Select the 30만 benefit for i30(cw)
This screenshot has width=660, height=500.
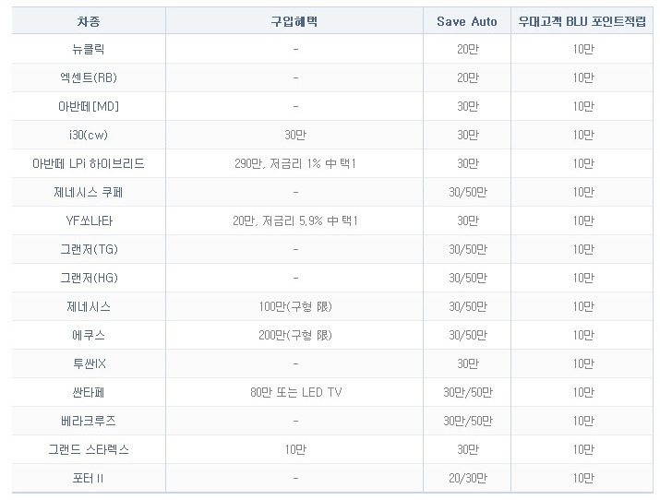click(295, 135)
